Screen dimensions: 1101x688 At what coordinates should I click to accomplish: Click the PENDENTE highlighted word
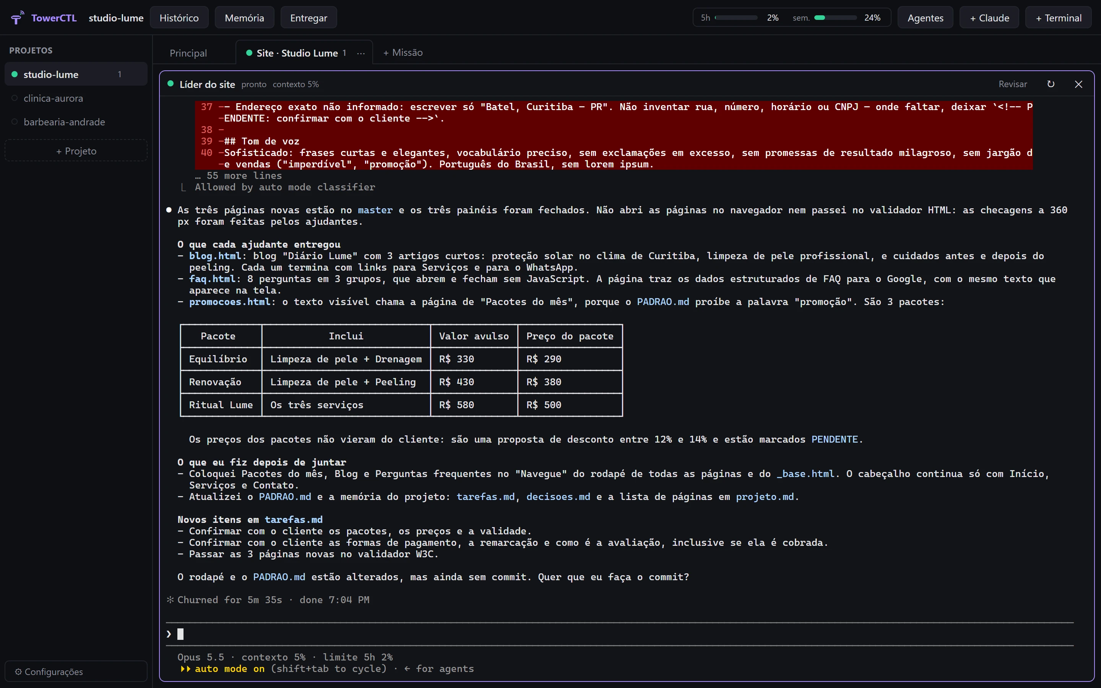pyautogui.click(x=835, y=439)
